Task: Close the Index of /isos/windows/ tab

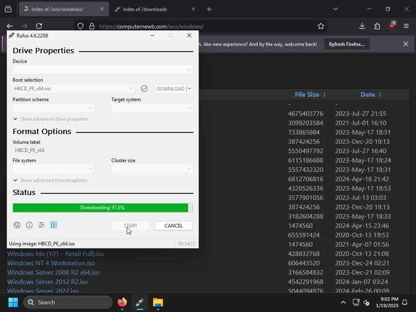Action: tap(102, 9)
